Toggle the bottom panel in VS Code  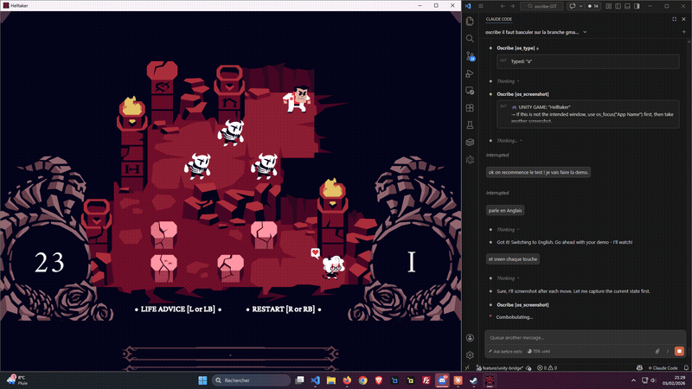point(627,6)
